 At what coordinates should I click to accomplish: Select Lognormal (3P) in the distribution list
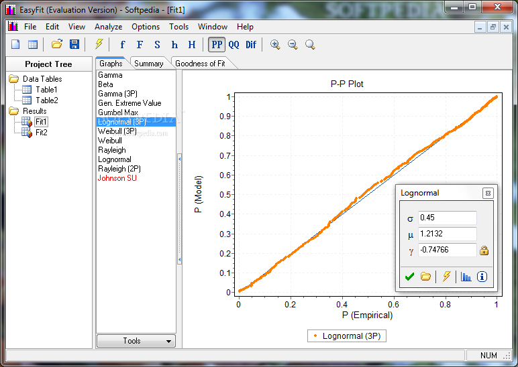pyautogui.click(x=136, y=122)
